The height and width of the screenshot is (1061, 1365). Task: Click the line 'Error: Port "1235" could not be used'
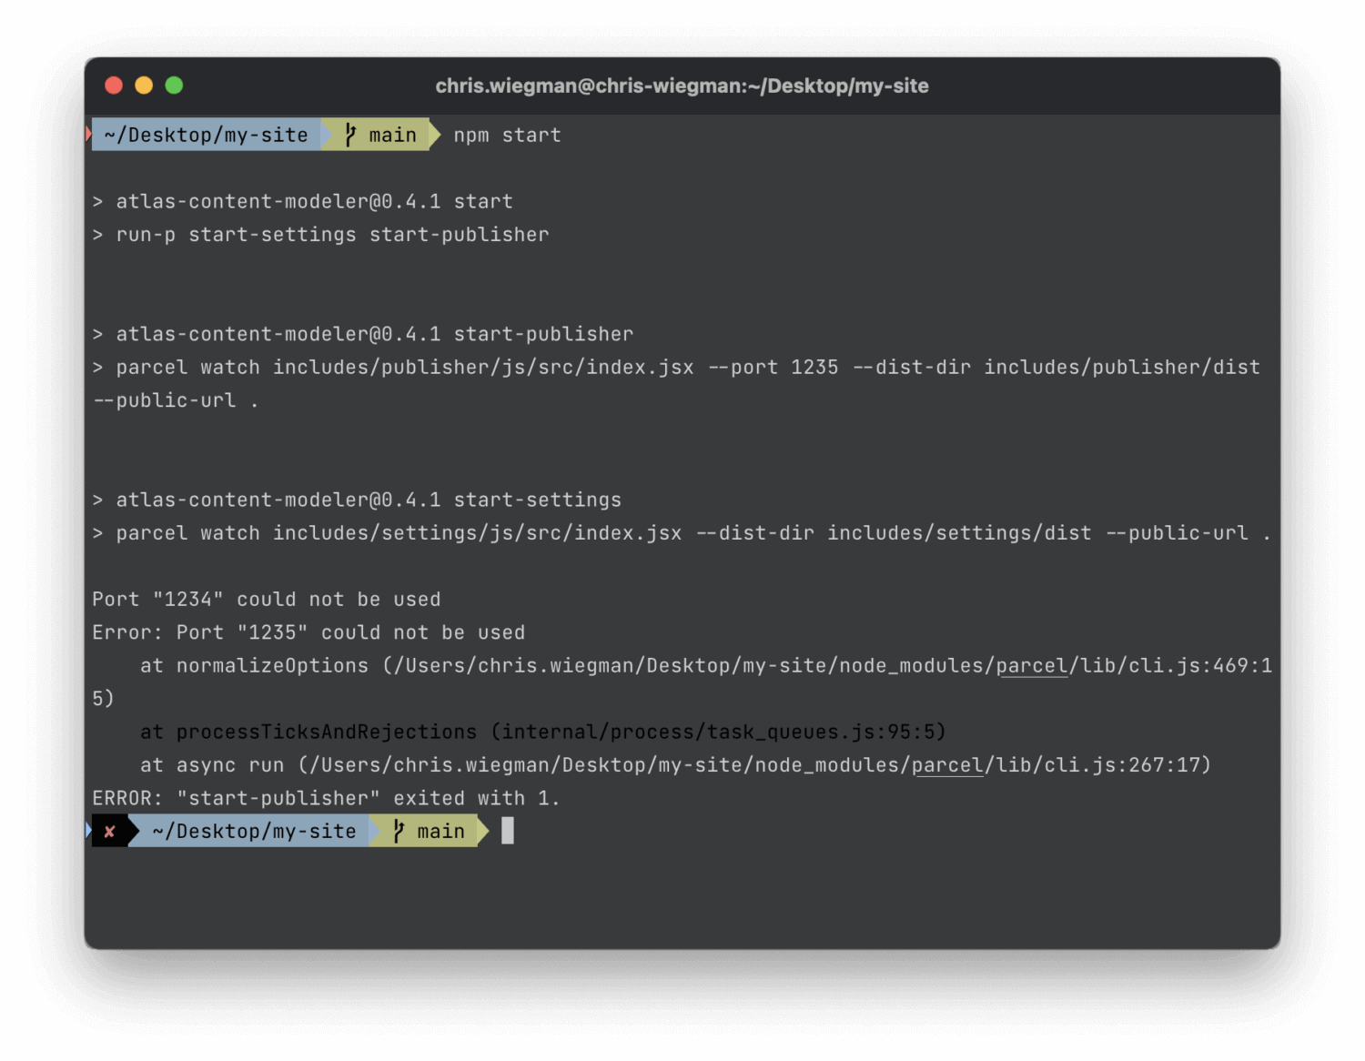pos(308,632)
